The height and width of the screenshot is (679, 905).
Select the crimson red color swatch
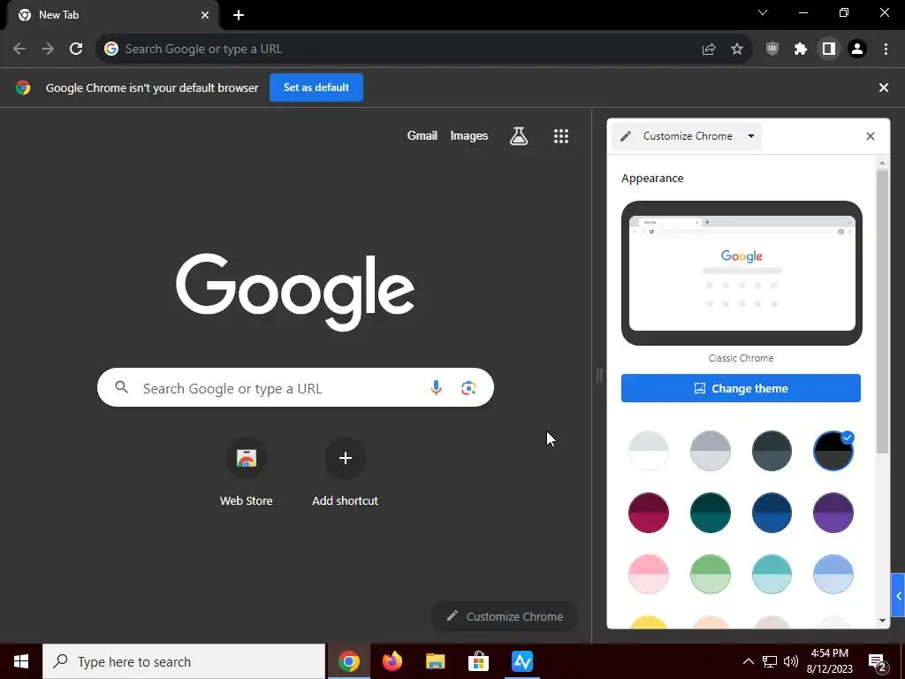(x=648, y=513)
